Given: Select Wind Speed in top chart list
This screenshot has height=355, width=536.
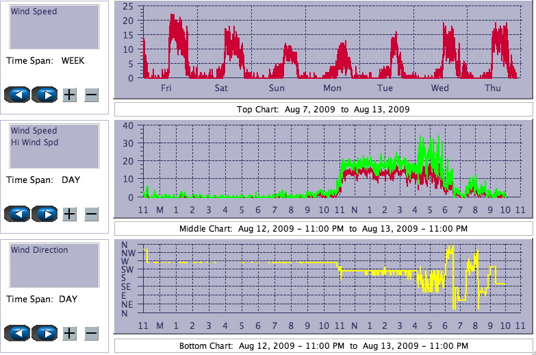Looking at the screenshot, I should coord(34,12).
